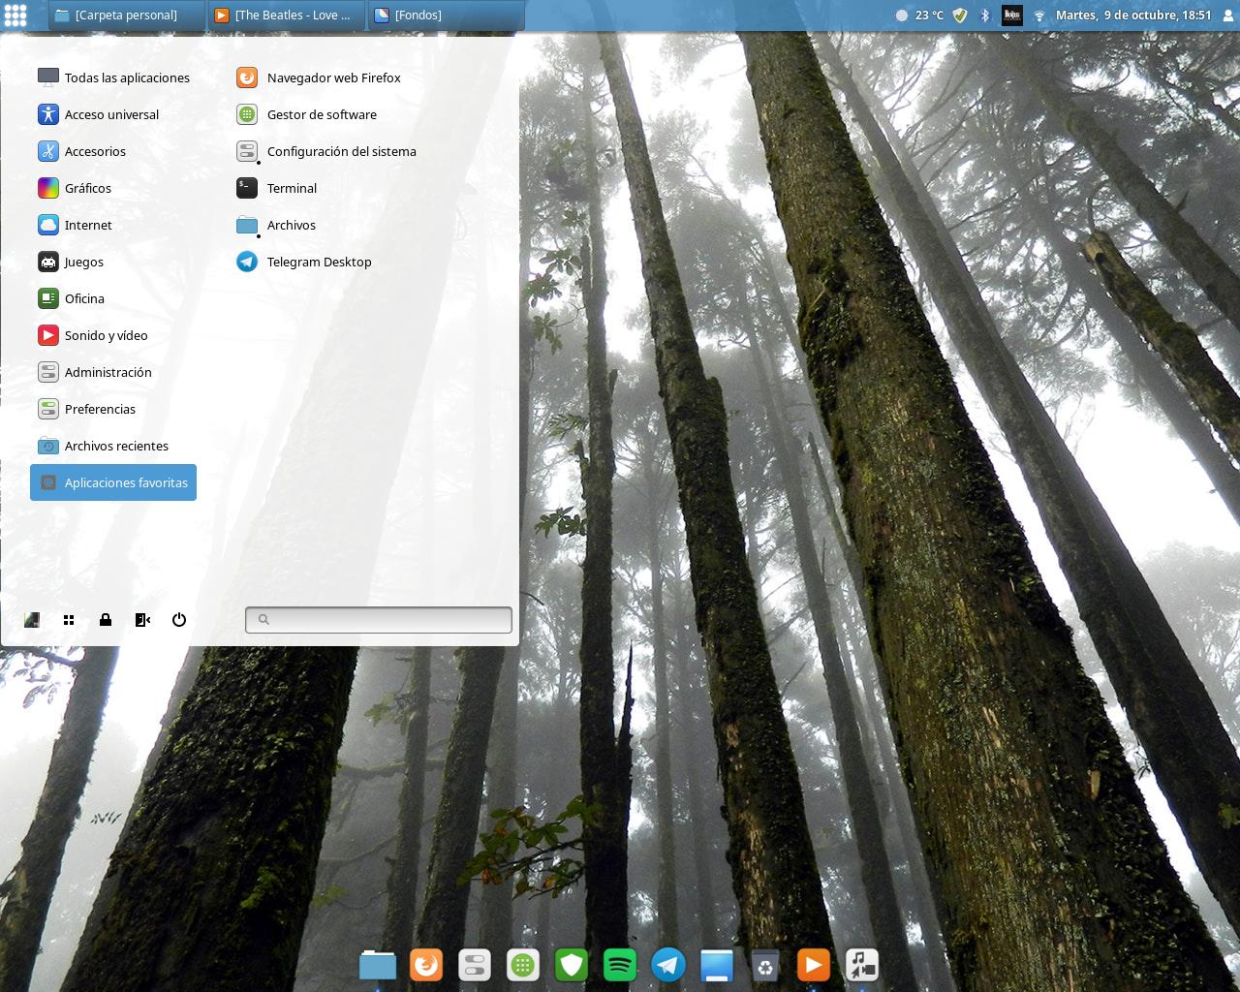The width and height of the screenshot is (1240, 992).
Task: Open Configuración del sistema from favorites
Action: pyautogui.click(x=327, y=151)
